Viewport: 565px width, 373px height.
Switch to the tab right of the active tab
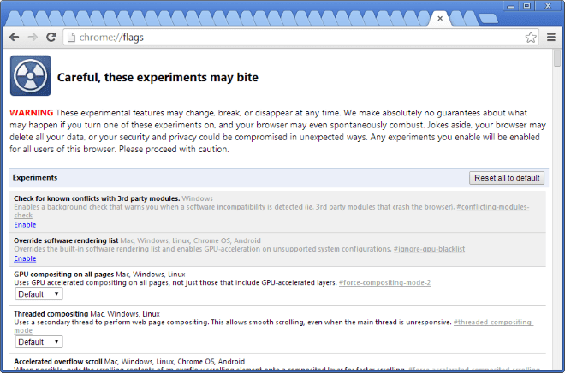[x=456, y=18]
